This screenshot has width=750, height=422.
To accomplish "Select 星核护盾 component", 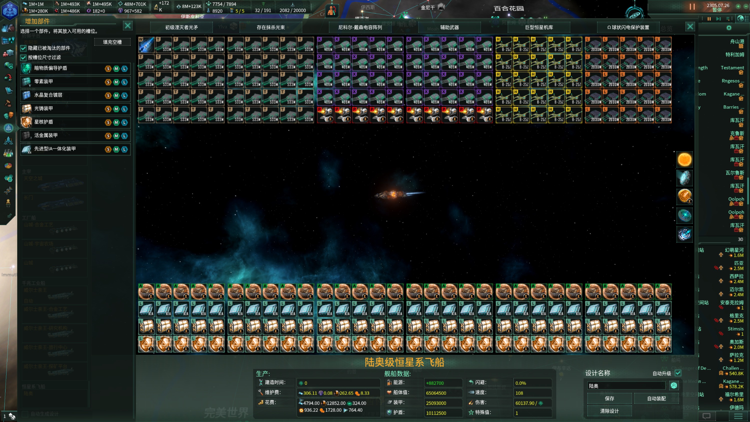I will point(75,122).
